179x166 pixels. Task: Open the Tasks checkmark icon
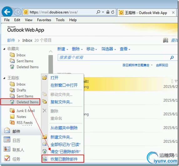(7, 158)
